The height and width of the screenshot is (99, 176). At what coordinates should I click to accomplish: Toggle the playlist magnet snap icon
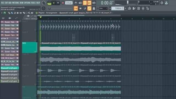[x=5, y=13]
